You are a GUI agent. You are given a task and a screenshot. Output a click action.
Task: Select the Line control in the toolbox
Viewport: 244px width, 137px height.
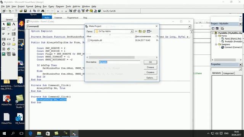[x=14, y=49]
